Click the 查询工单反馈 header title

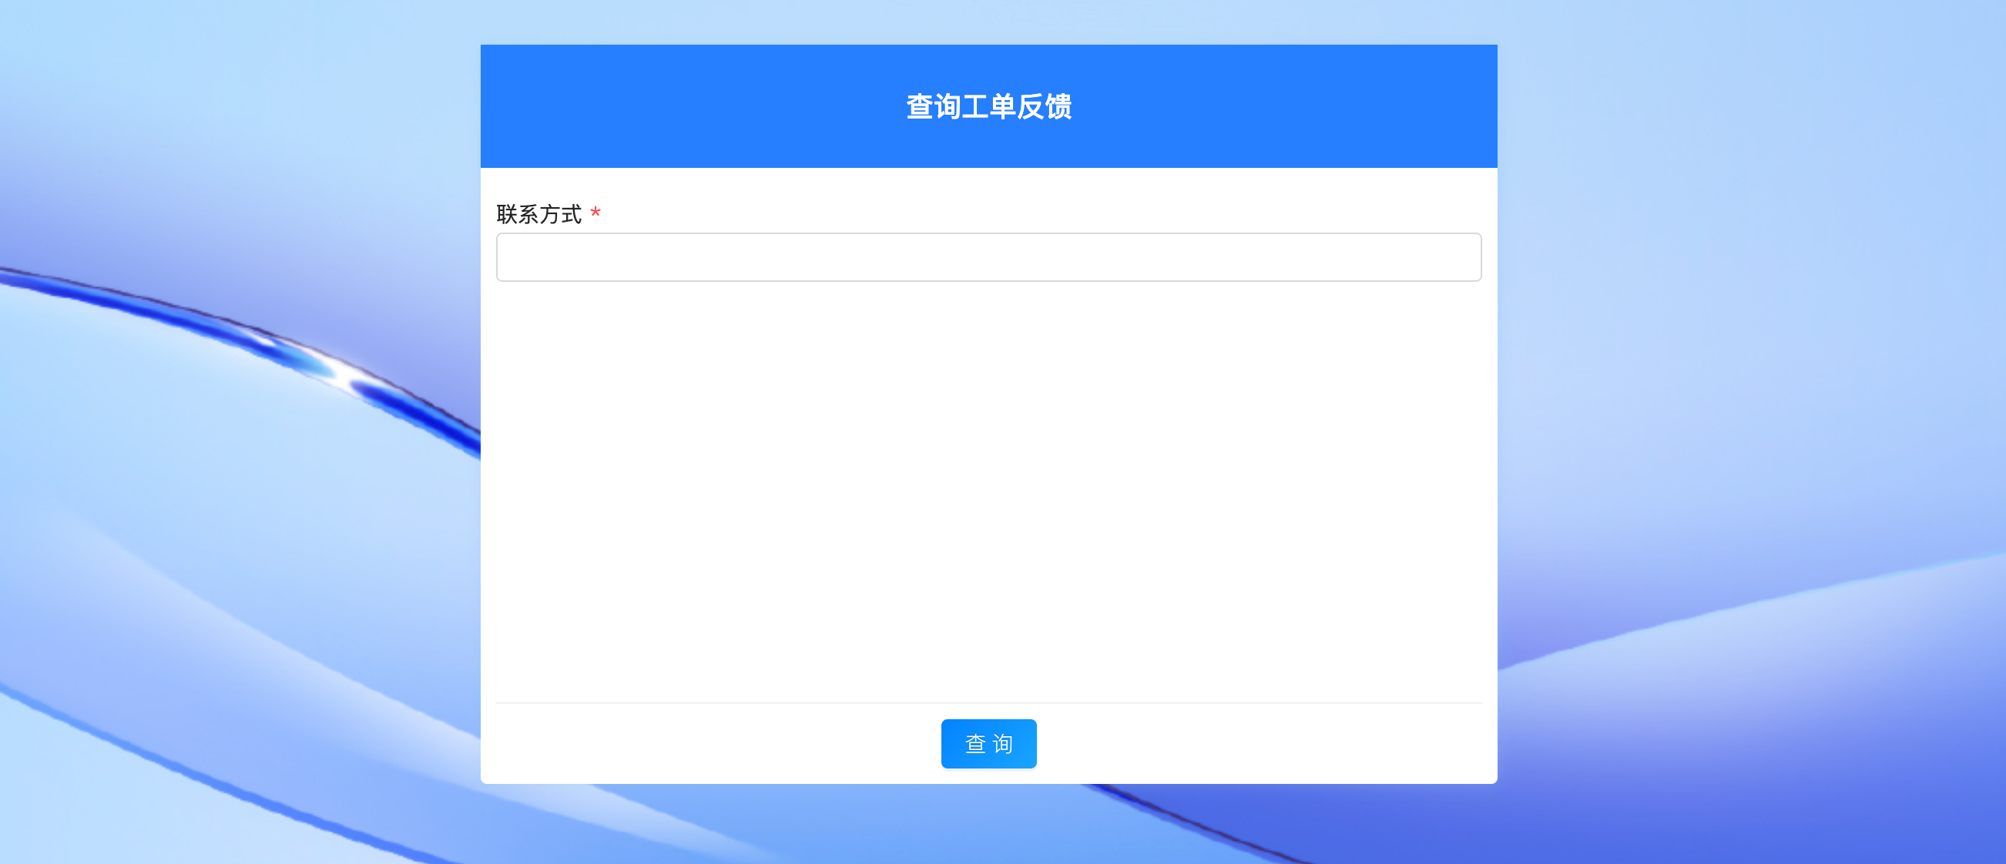tap(988, 106)
